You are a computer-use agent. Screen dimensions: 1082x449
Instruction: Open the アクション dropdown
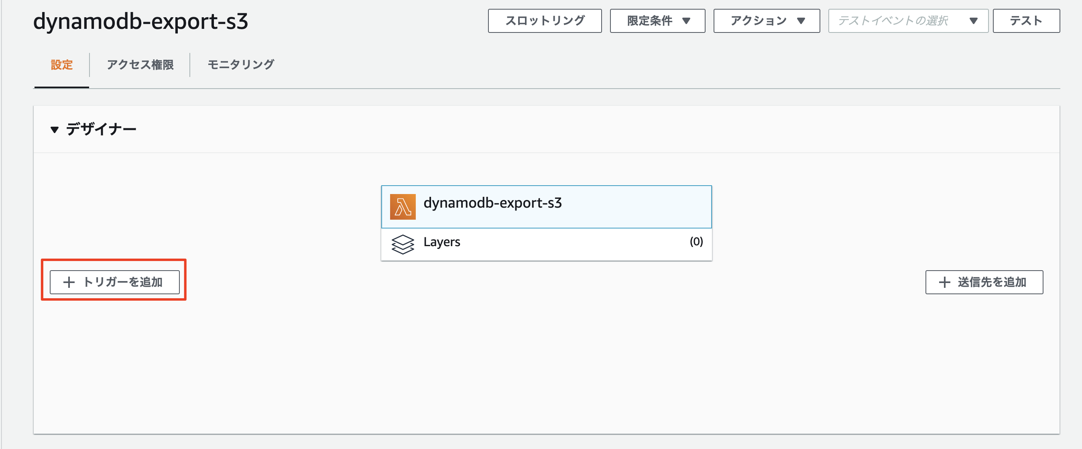pyautogui.click(x=767, y=20)
